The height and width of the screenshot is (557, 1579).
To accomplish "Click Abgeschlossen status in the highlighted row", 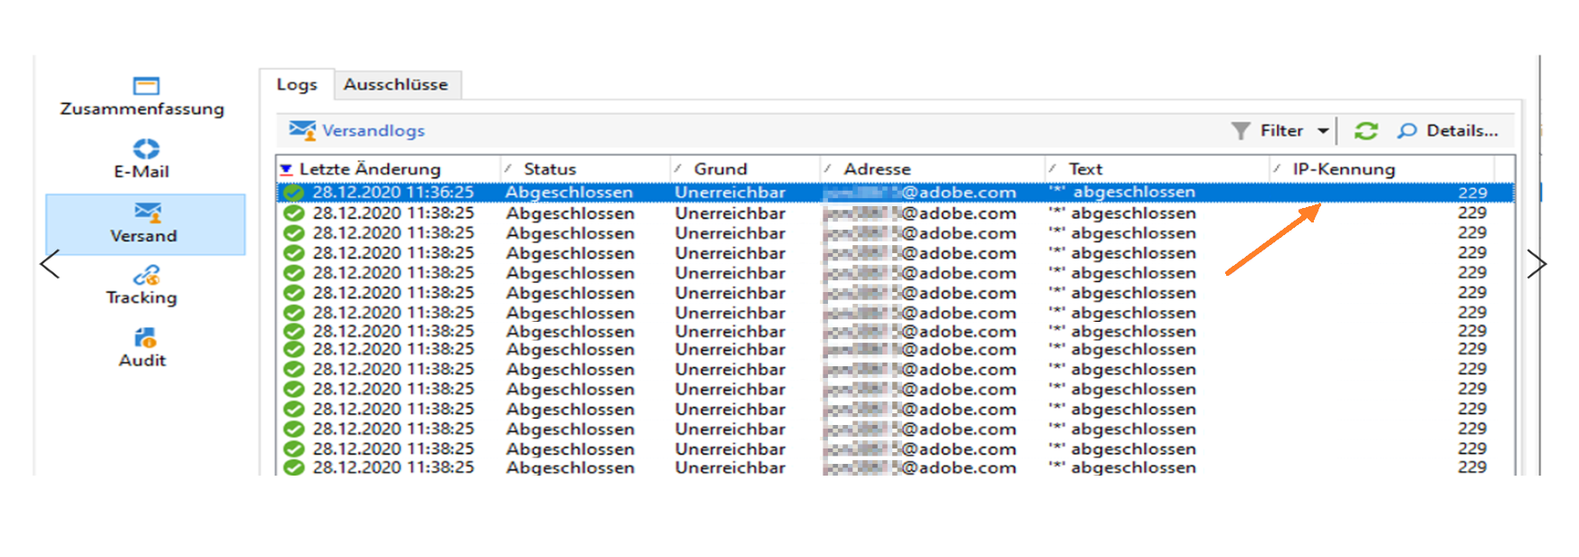I will pos(569,192).
